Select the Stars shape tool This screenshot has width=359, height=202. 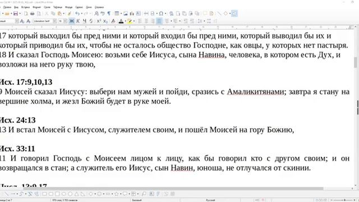click(x=116, y=194)
